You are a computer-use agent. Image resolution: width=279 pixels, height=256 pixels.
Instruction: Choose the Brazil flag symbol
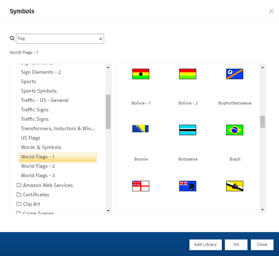(x=235, y=130)
